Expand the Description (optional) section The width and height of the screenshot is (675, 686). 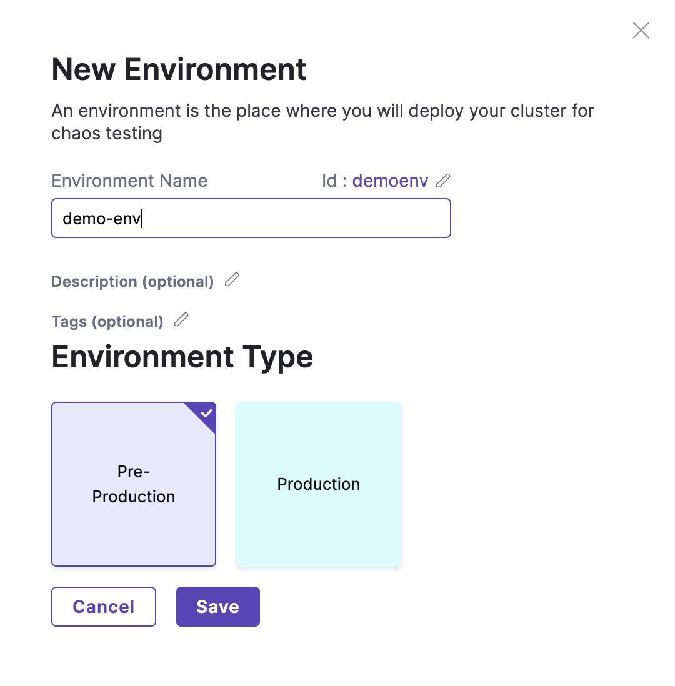pos(132,282)
